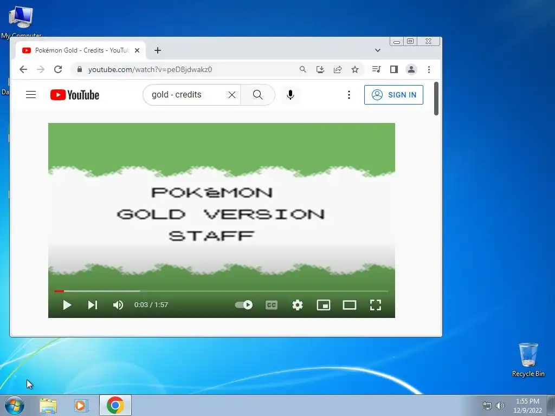The height and width of the screenshot is (416, 555).
Task: Toggle theater mode
Action: 350,305
